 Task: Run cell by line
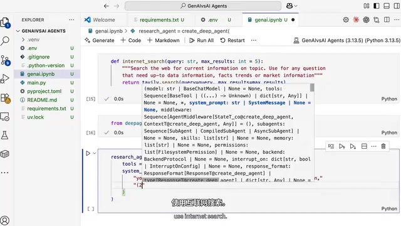point(331,146)
